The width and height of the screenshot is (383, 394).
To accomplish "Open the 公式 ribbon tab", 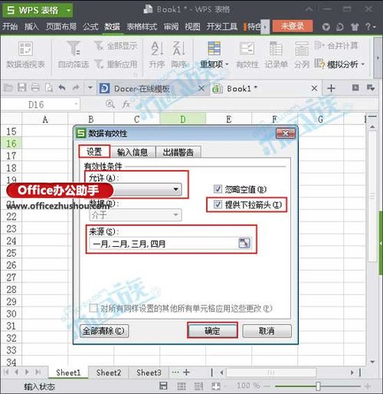I will [x=90, y=27].
